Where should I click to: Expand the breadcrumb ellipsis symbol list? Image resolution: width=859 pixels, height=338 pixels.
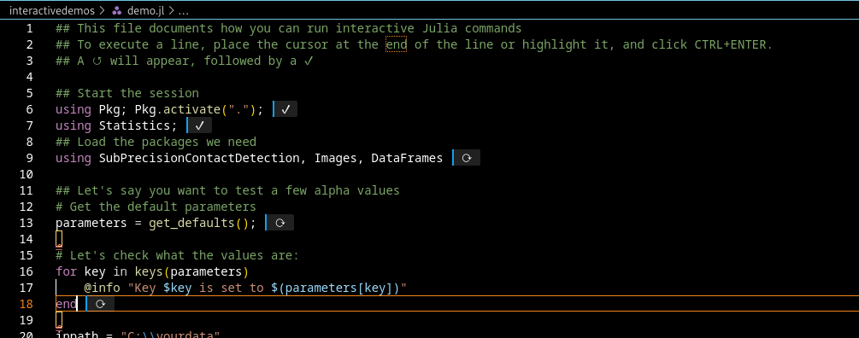pyautogui.click(x=184, y=10)
